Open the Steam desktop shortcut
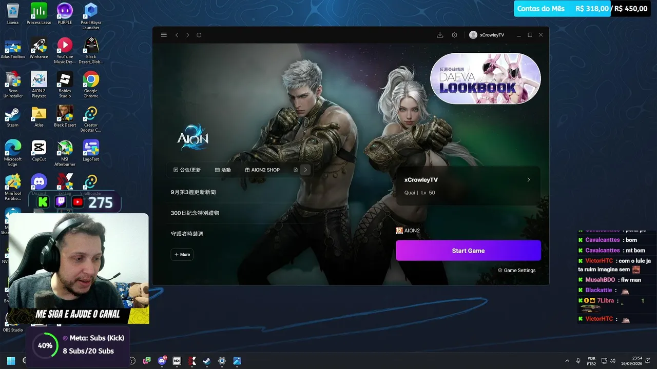The height and width of the screenshot is (369, 657). pos(13,117)
